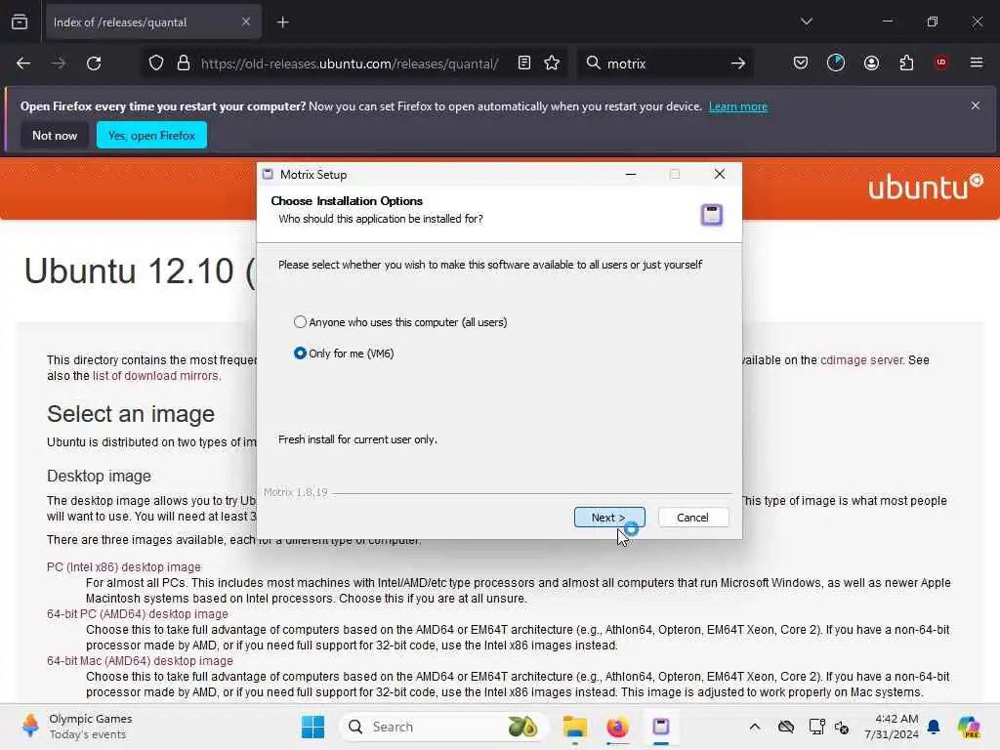This screenshot has width=1000, height=750.
Task: Click Next in Motrix Setup
Action: pyautogui.click(x=609, y=518)
